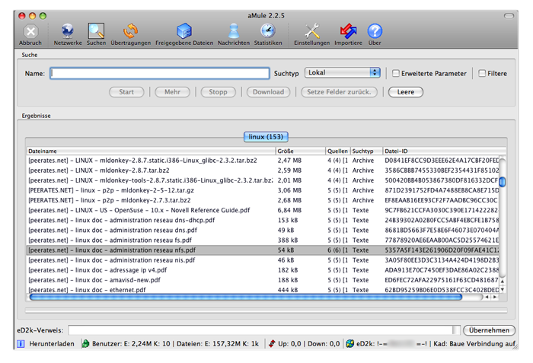Screen dimensions: 533x363
Task: Sort by the Suchtyp column header
Action: [x=366, y=151]
